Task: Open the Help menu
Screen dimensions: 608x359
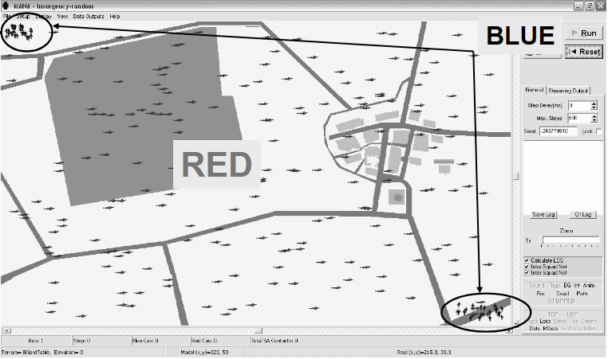Action: pos(115,17)
